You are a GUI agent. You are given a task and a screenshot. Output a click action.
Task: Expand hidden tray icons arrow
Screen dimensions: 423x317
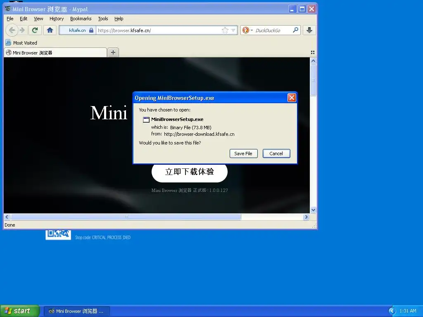392,311
